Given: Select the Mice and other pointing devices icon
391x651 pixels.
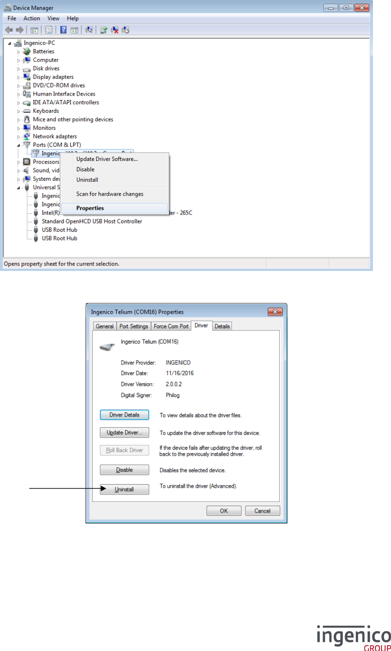Looking at the screenshot, I should coord(27,119).
